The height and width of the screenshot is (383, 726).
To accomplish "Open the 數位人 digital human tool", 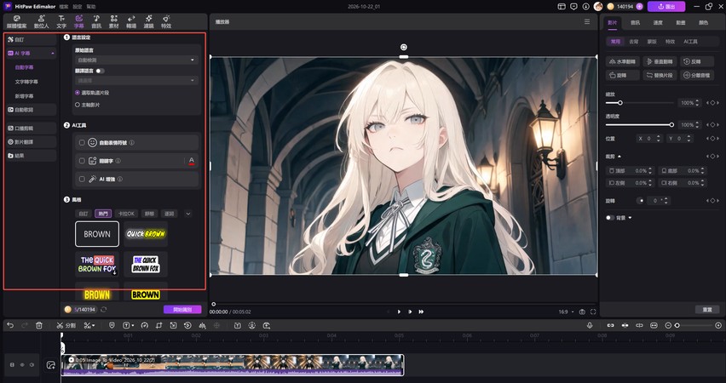I will (41, 21).
